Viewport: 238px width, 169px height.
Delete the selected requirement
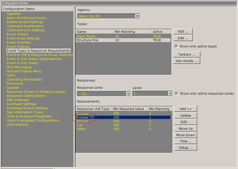coord(186,116)
